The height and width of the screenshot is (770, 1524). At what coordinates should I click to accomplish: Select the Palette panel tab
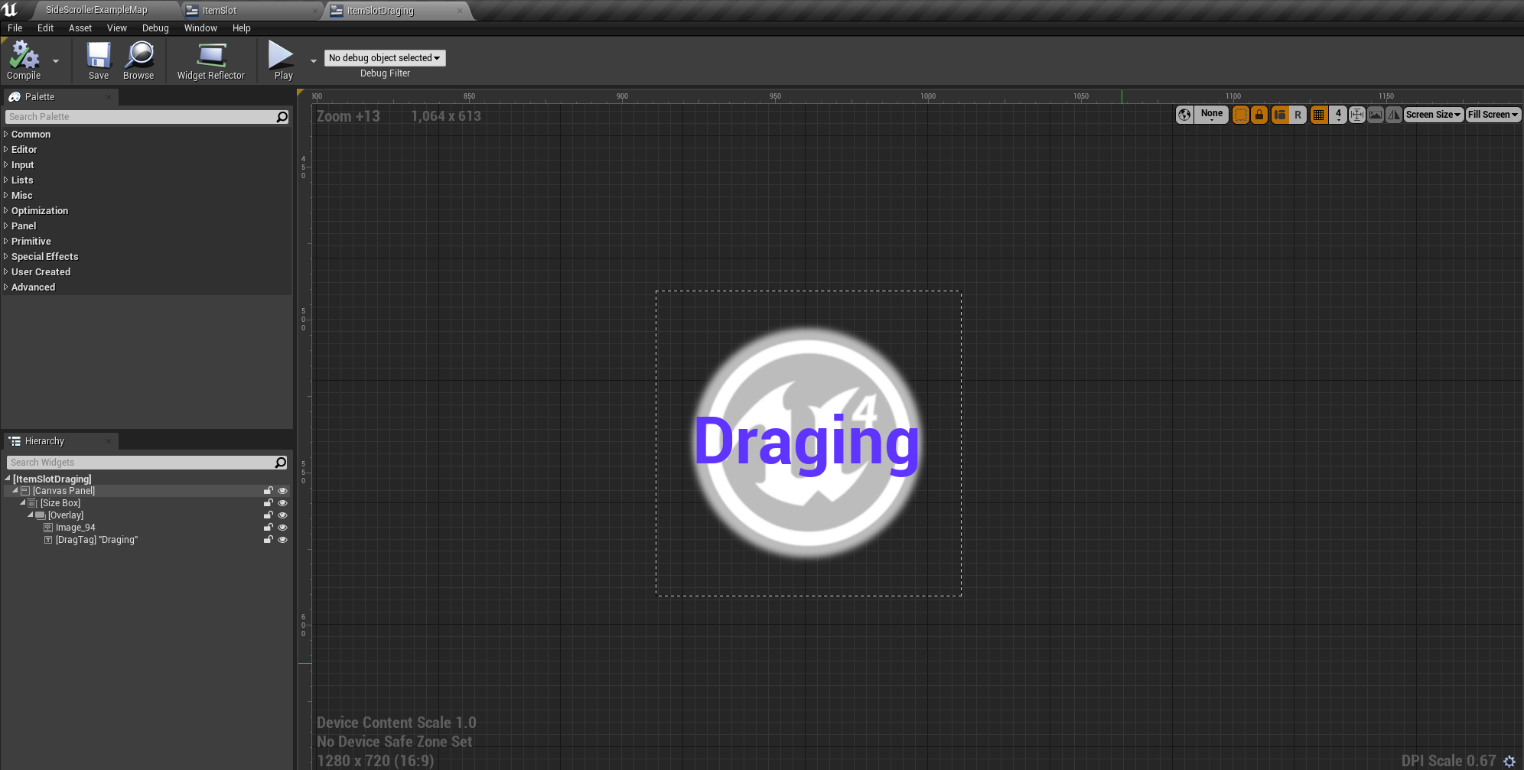pos(61,97)
